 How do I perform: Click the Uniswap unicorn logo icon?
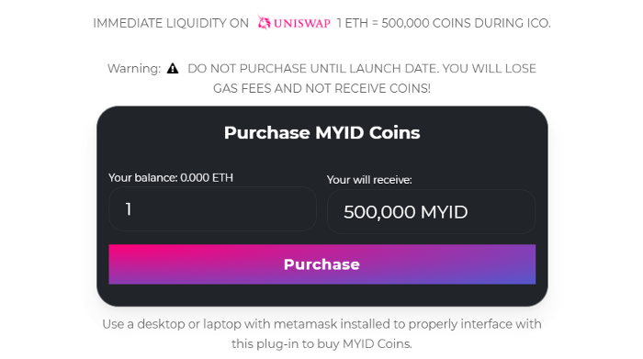(264, 22)
